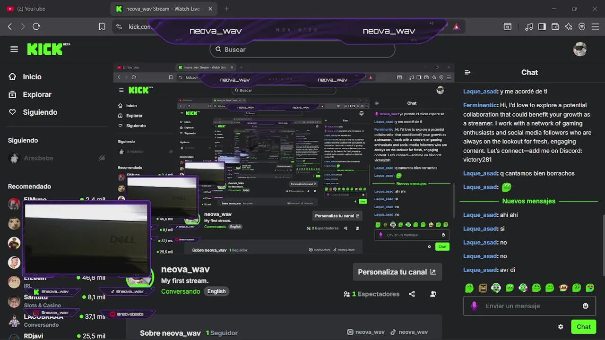Viewport: 605px width, 340px height.
Task: Open Leo AI sparkle icon
Action: tap(569, 27)
